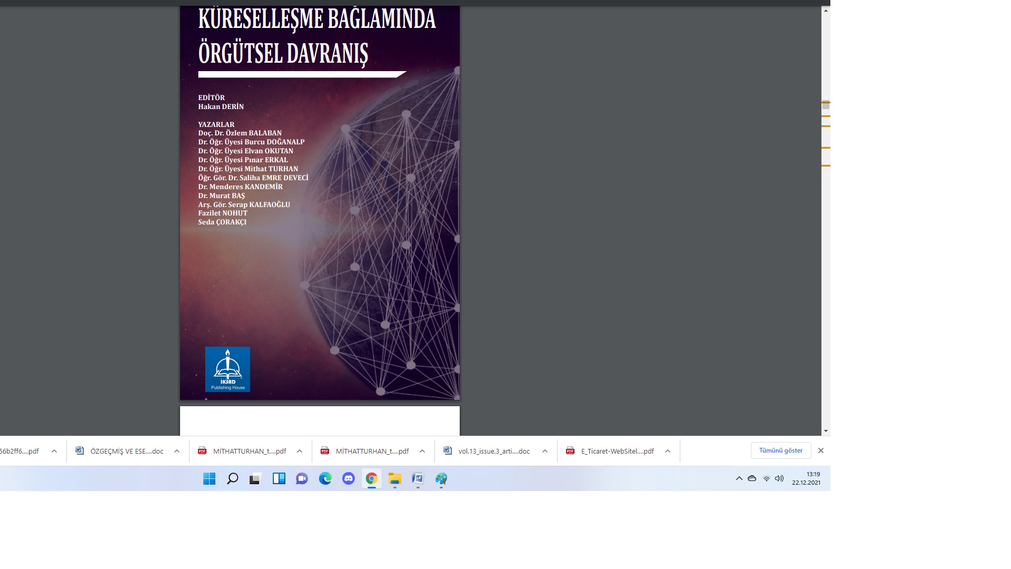1011x569 pixels.
Task: Click the PDF scrollbar up arrow
Action: click(x=826, y=11)
